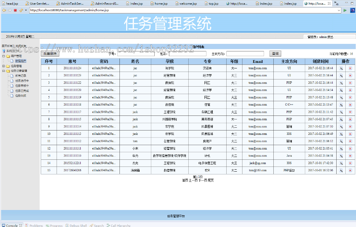Switch to the top.jsp tab
The height and width of the screenshot is (227, 356).
point(211,4)
